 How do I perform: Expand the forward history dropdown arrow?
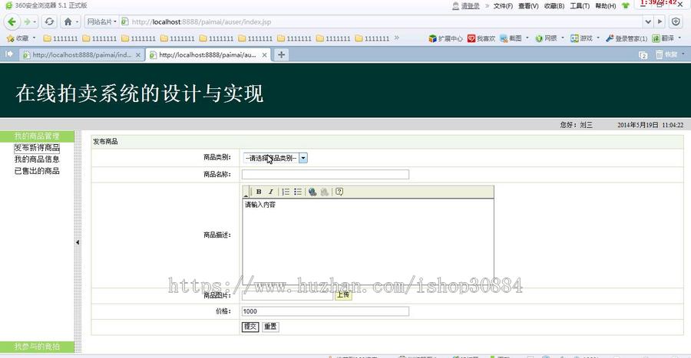coord(35,21)
